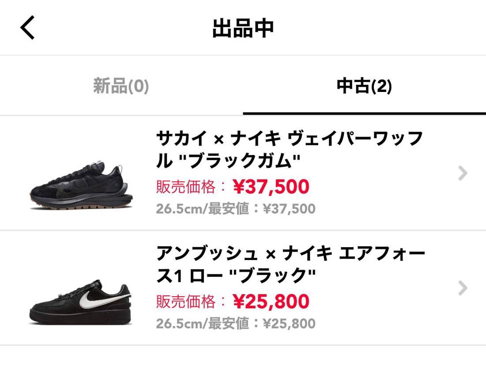
Task: Click the black underline indicator below 中古
Action: (x=365, y=113)
